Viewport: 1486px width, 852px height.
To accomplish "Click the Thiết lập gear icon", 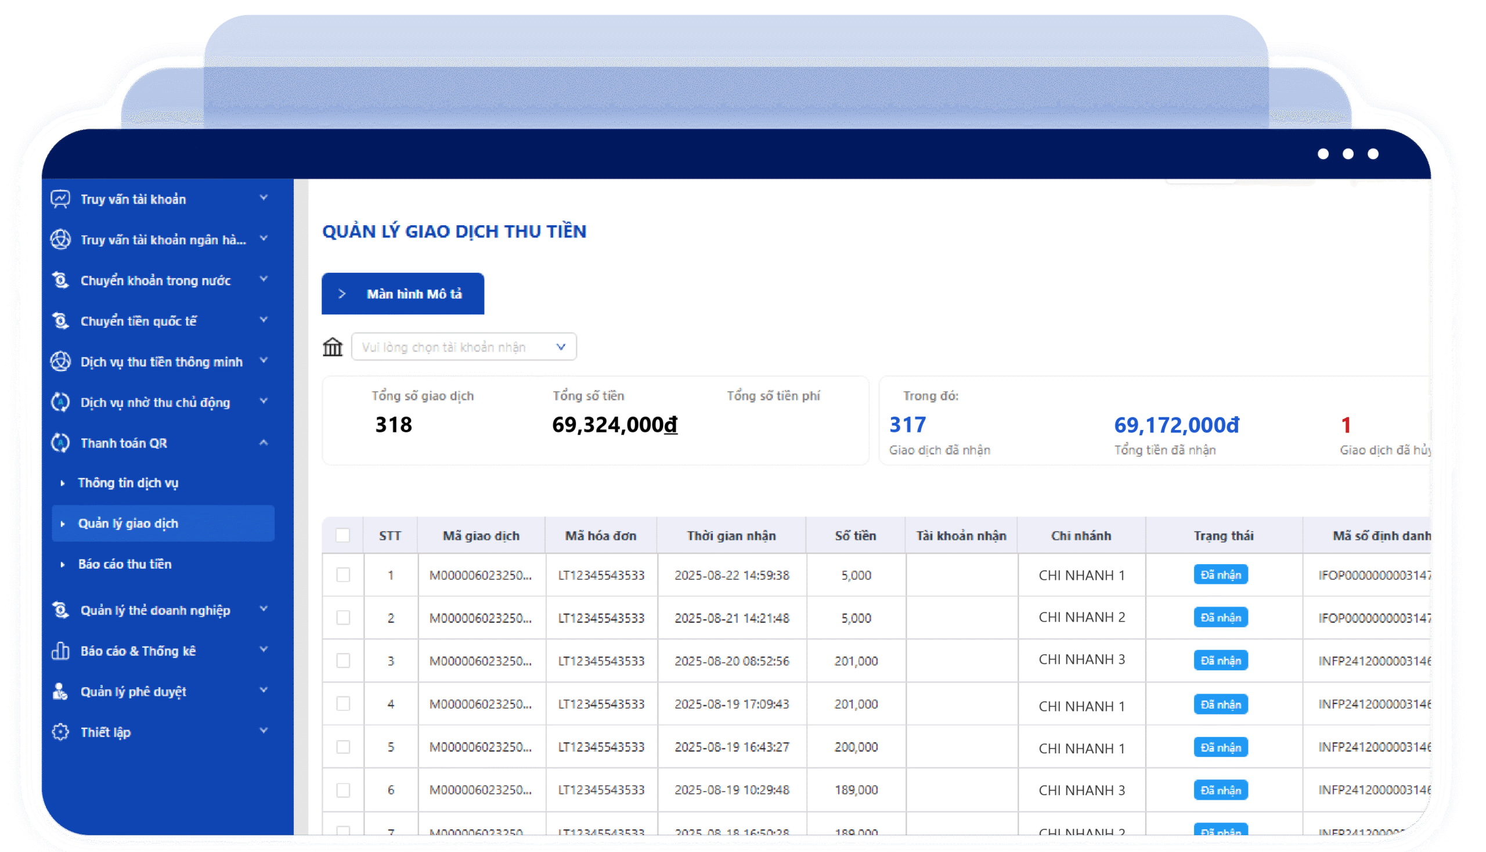I will [60, 732].
